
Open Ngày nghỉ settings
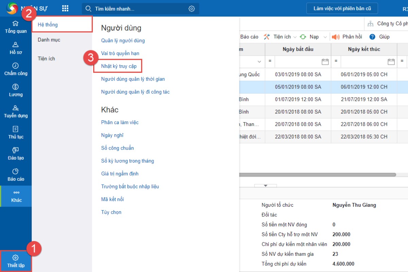point(112,135)
